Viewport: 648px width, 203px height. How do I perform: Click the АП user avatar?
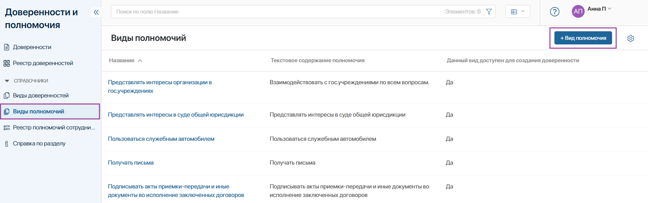[578, 11]
